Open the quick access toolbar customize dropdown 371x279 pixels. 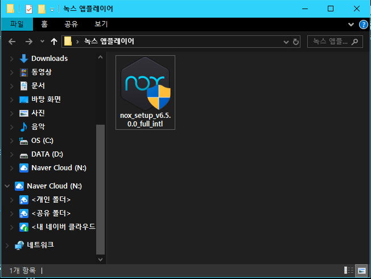click(x=52, y=10)
